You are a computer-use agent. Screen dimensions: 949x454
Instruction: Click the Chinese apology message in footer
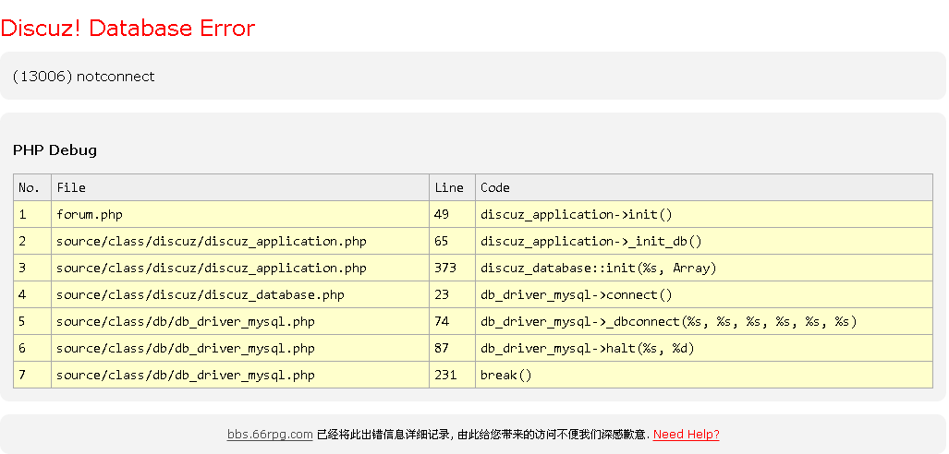pos(483,434)
